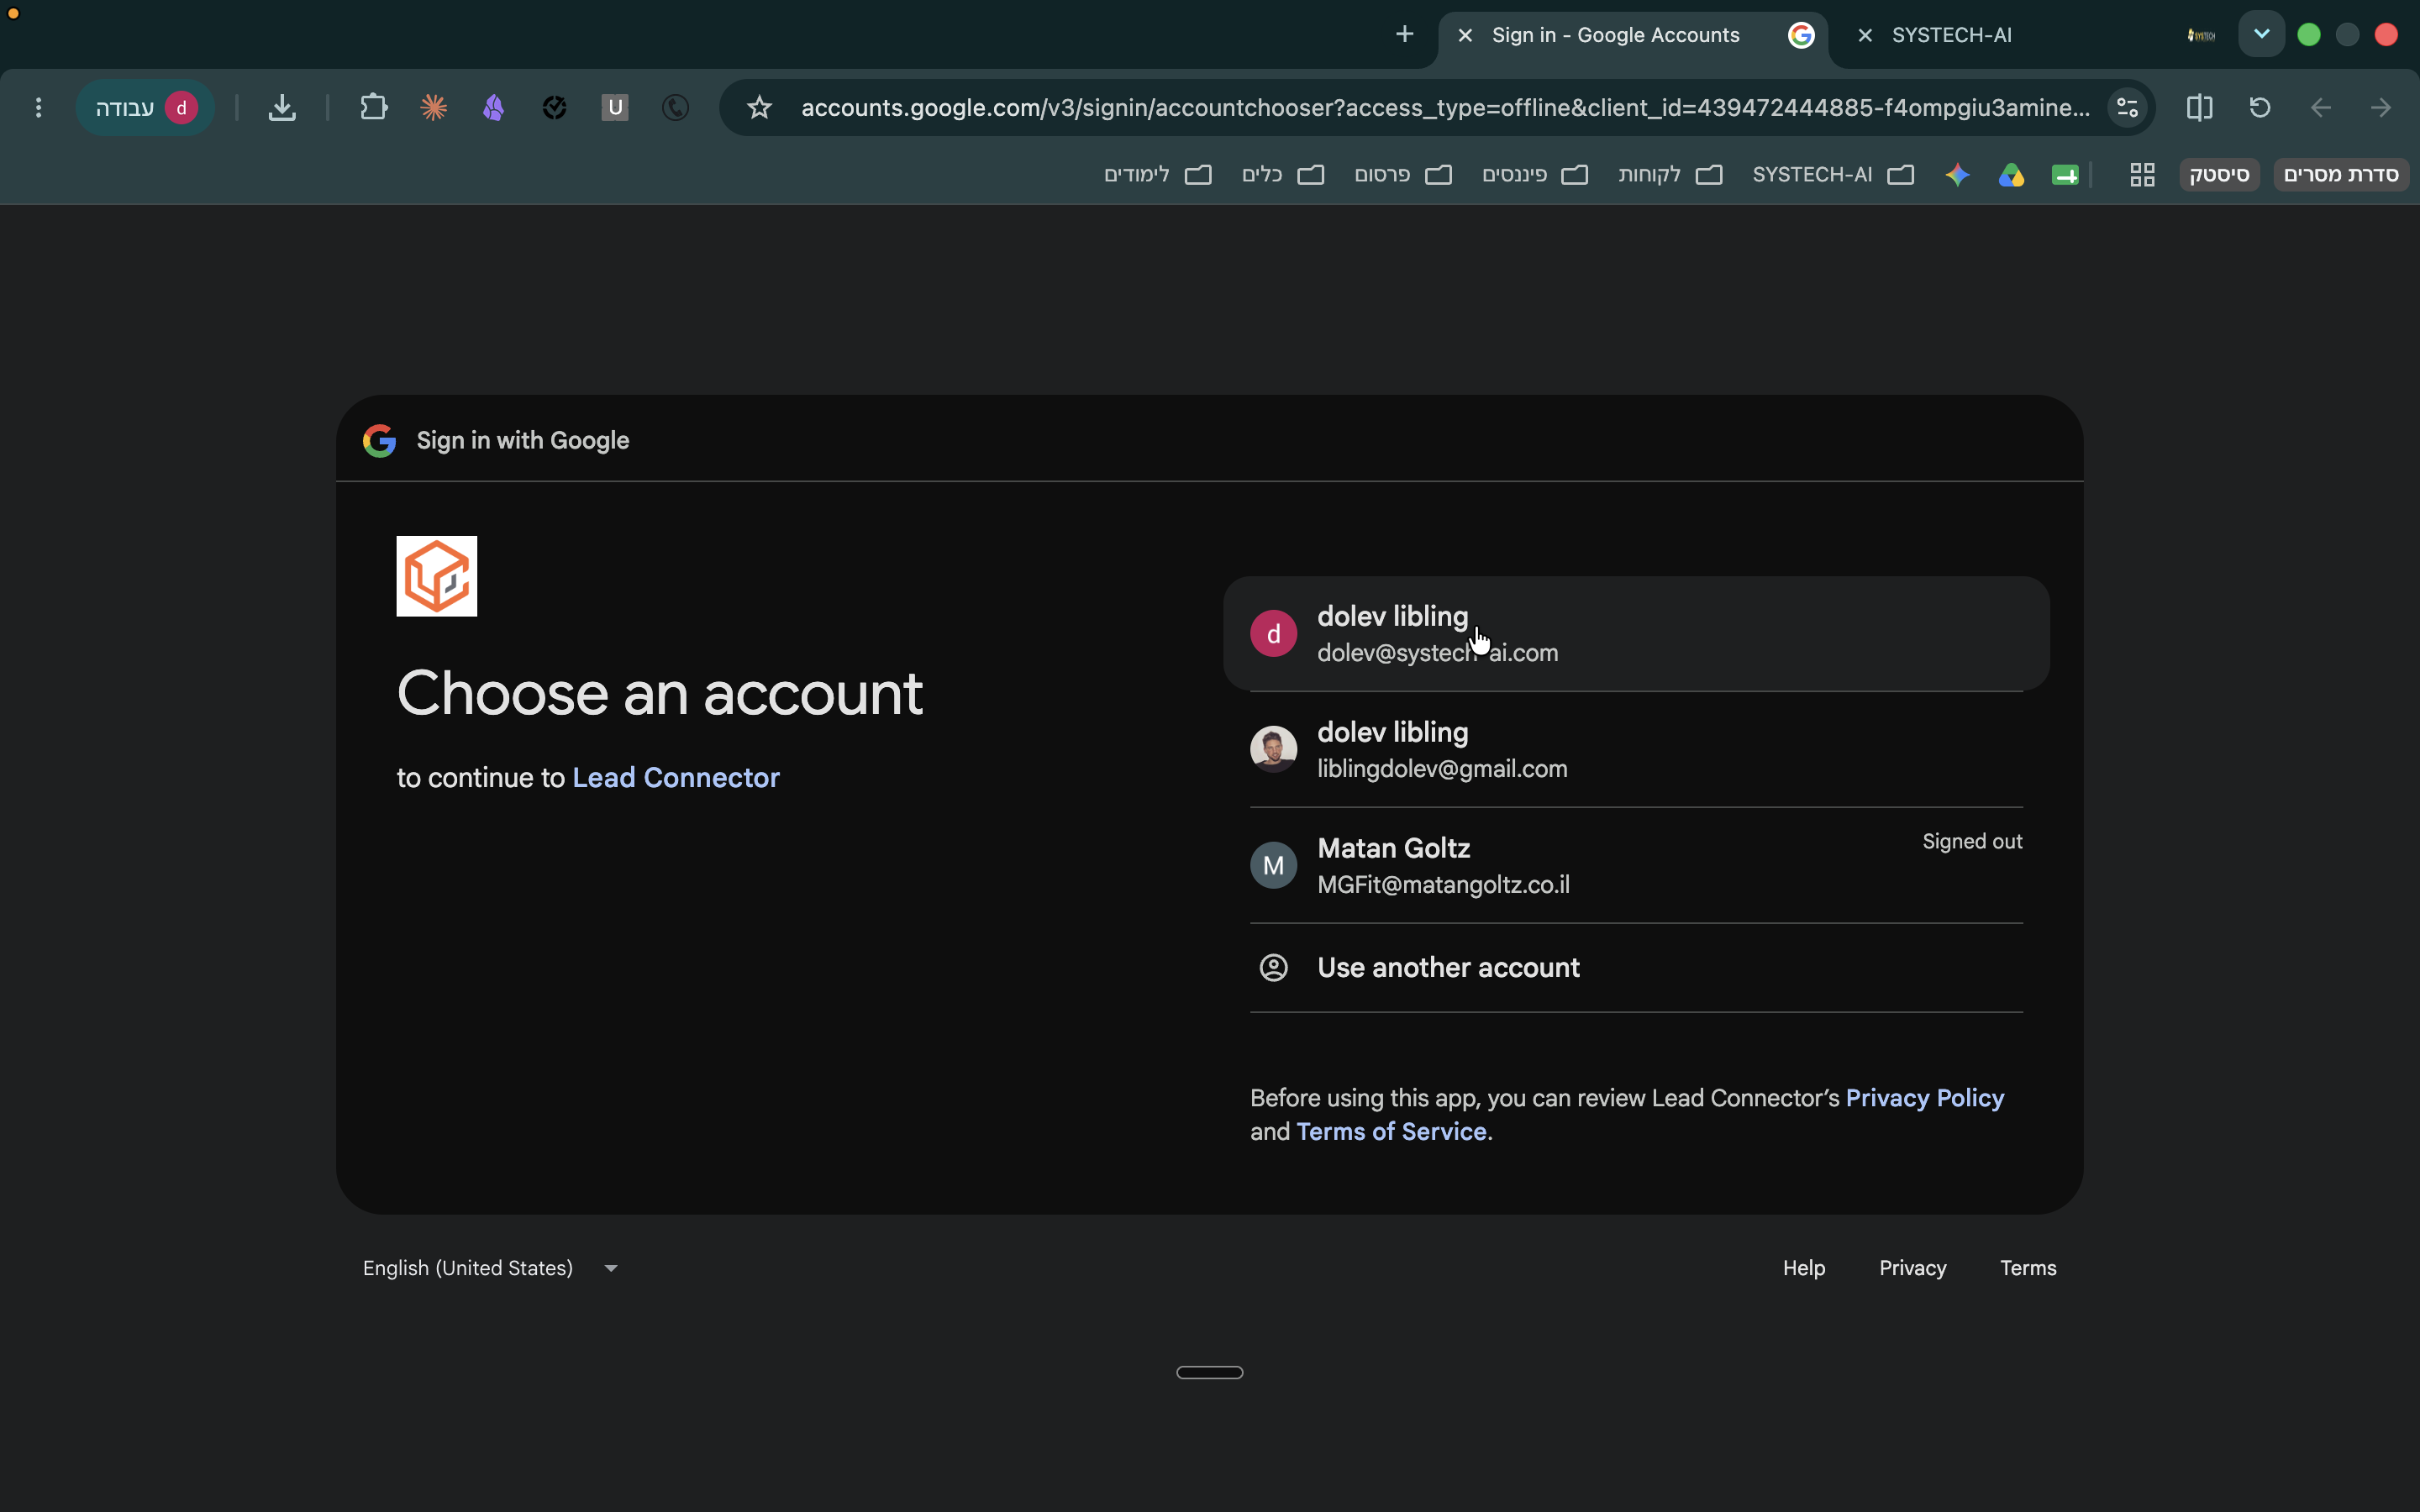Go back with the left arrow
Screen dimensions: 2420x1512
coord(2321,107)
